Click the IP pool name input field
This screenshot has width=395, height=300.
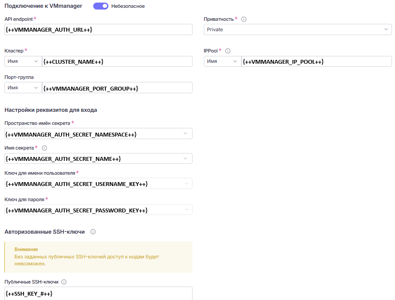pyautogui.click(x=317, y=62)
